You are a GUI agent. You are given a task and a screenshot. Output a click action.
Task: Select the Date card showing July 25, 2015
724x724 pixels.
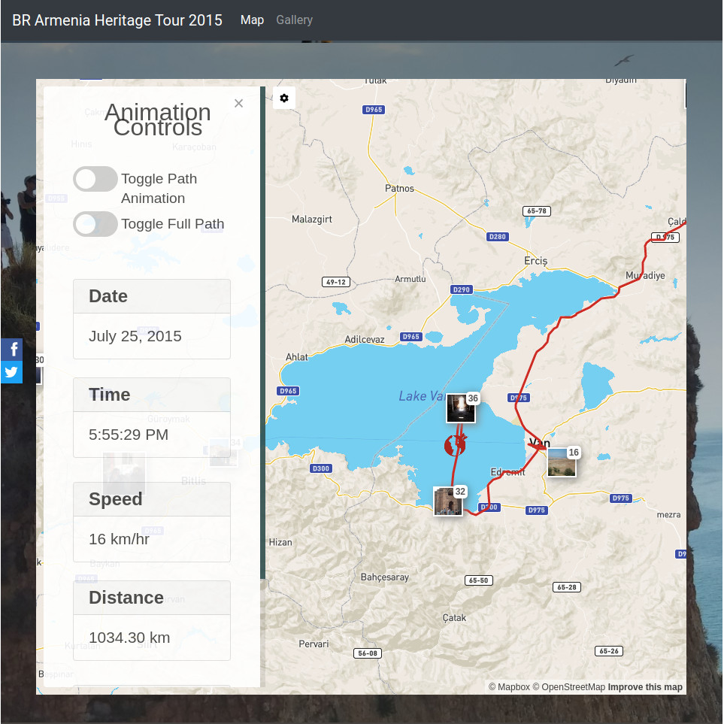(x=151, y=319)
